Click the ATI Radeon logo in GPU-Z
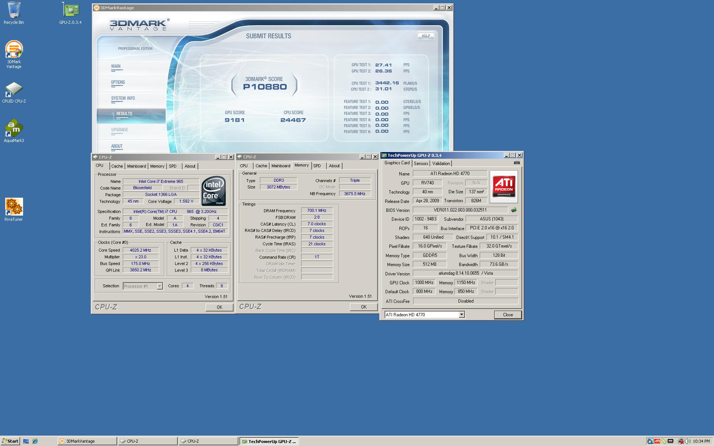Image resolution: width=714 pixels, height=446 pixels. tap(504, 187)
